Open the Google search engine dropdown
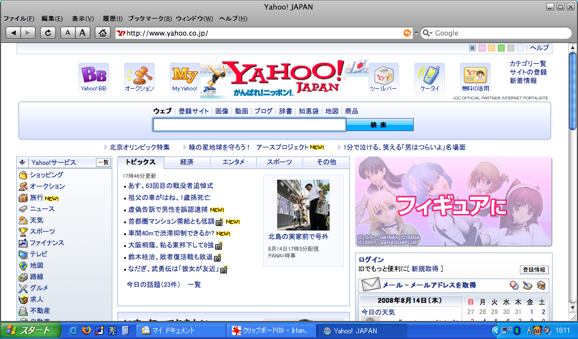Screen dimensions: 578x339 [428, 33]
